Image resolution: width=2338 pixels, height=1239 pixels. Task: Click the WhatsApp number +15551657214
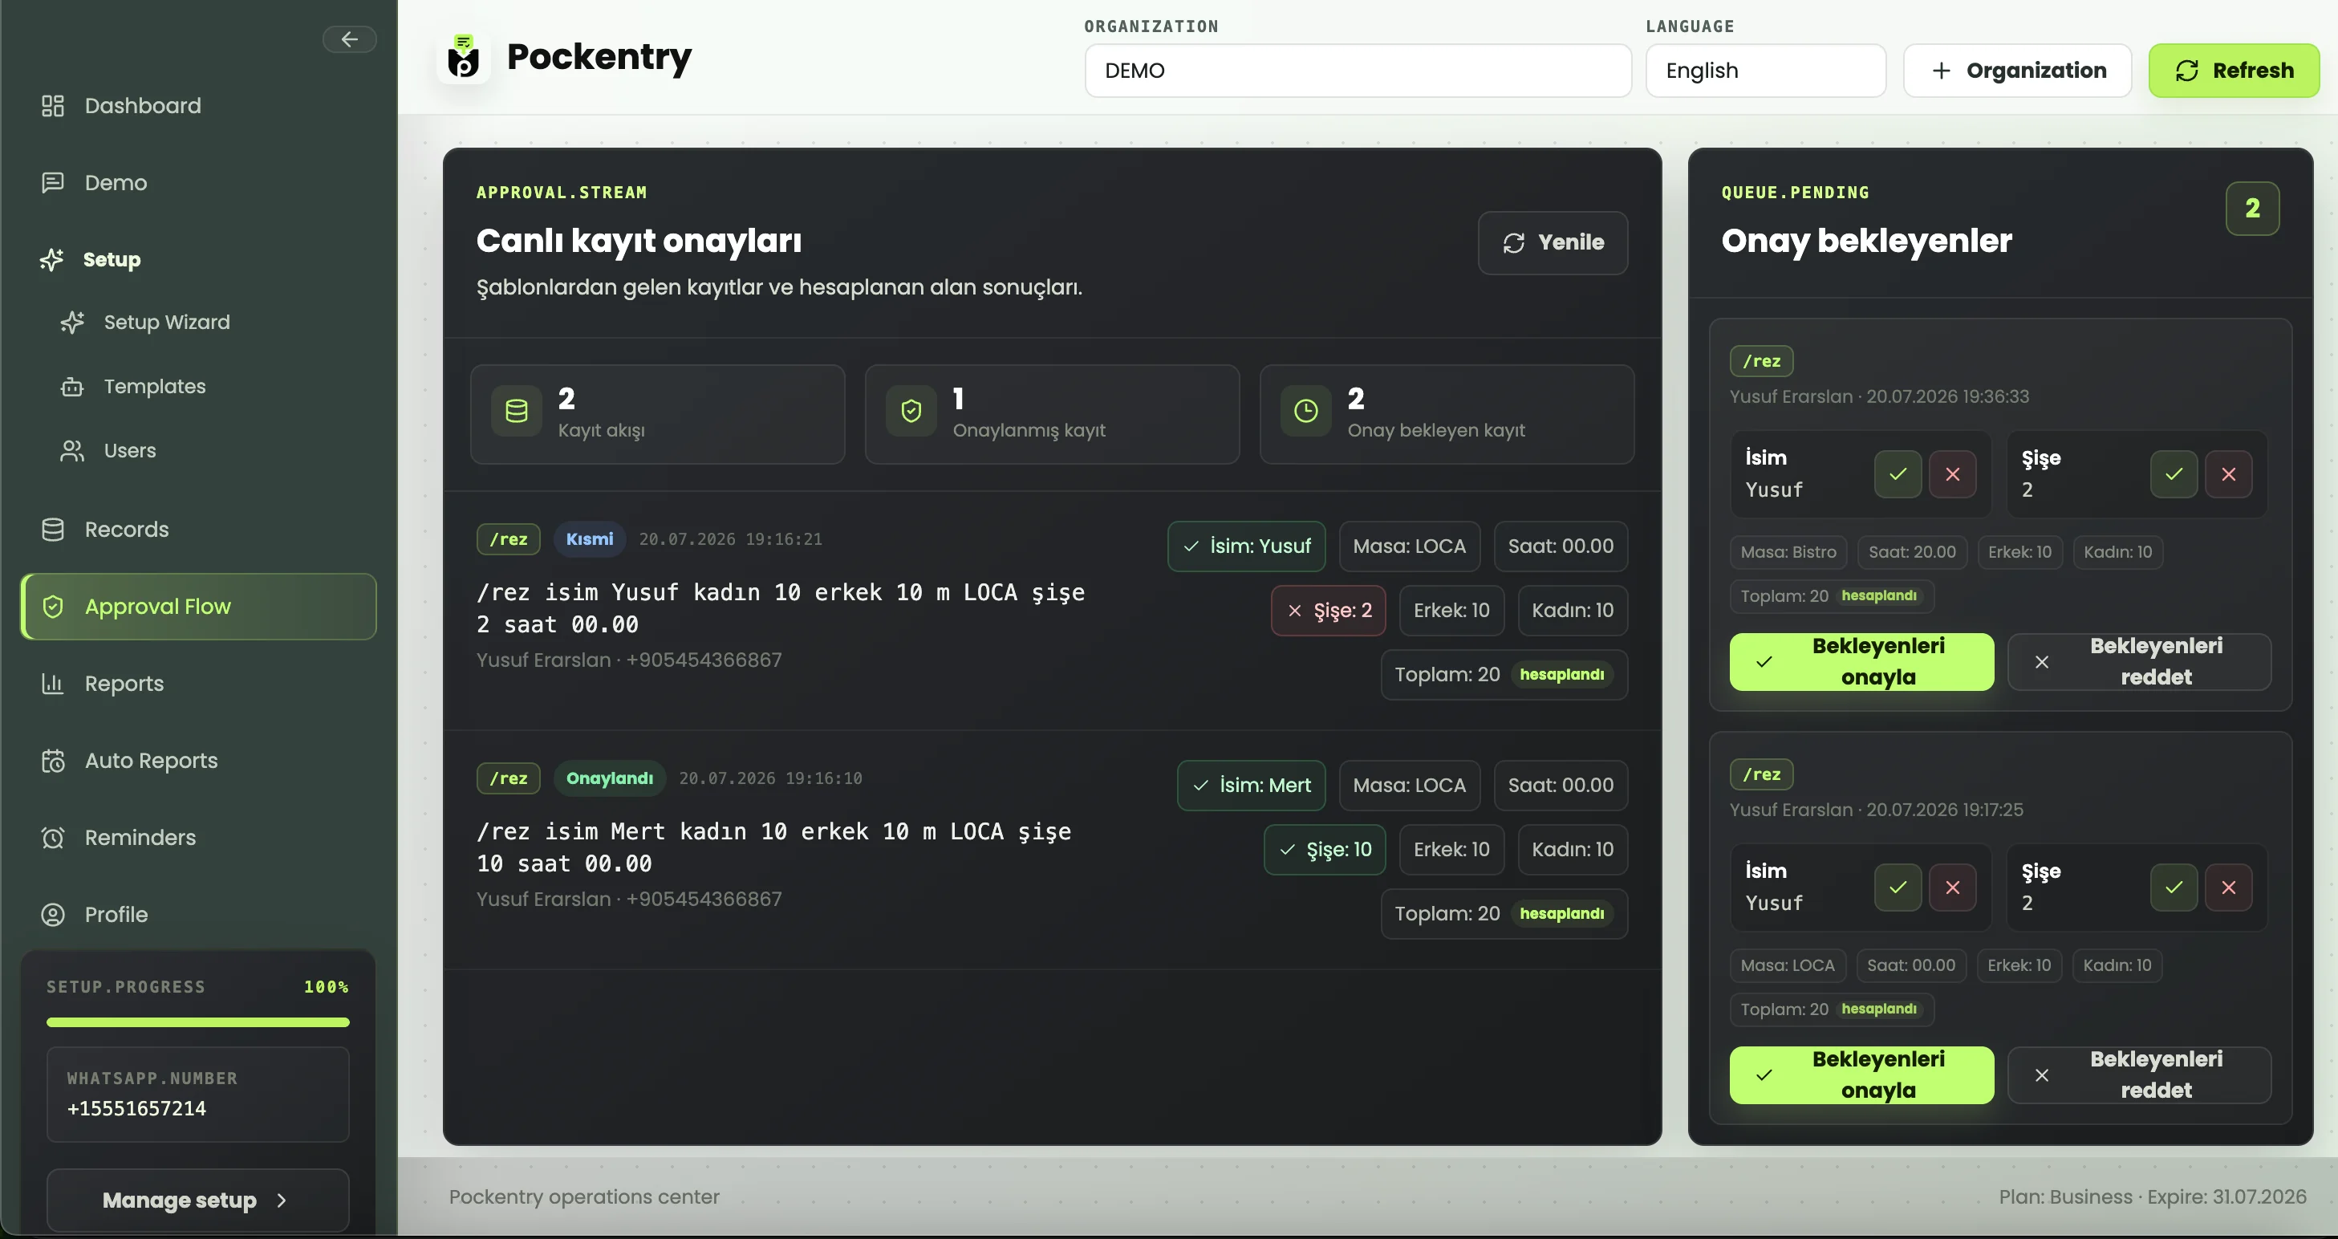pos(136,1109)
